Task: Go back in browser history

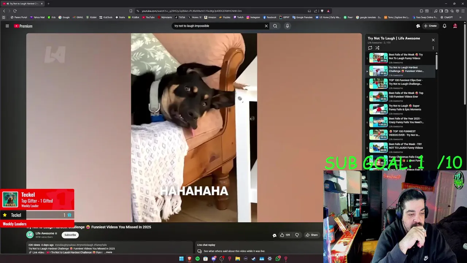Action: tap(4, 11)
